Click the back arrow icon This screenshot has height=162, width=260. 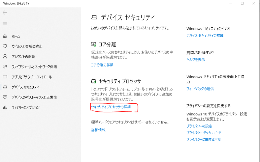[x=5, y=12]
